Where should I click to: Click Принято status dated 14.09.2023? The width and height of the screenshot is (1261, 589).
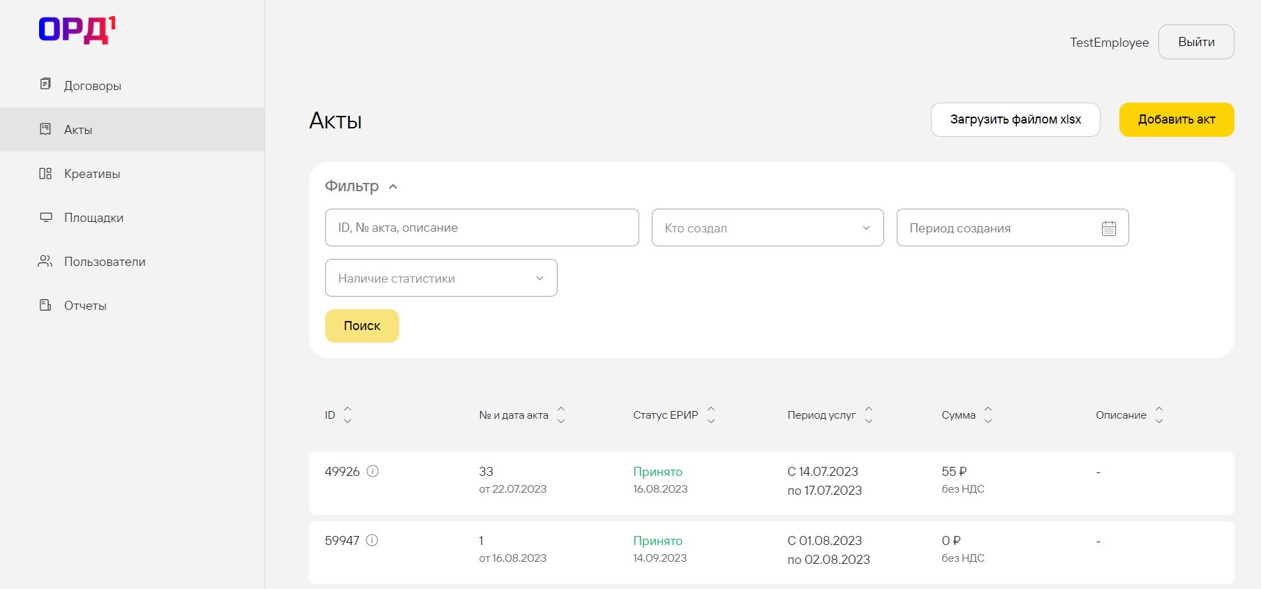point(658,541)
